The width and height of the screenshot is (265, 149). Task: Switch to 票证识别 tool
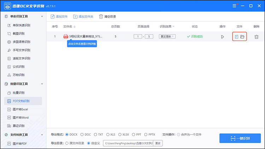click(x=19, y=126)
